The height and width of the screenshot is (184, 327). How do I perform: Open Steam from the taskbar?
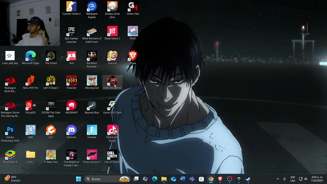tap(248, 179)
